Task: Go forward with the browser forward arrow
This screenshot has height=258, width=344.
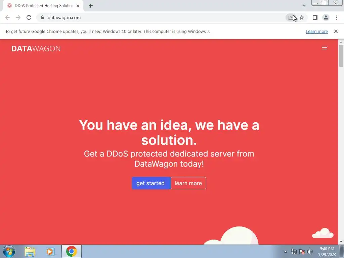Action: 18,17
